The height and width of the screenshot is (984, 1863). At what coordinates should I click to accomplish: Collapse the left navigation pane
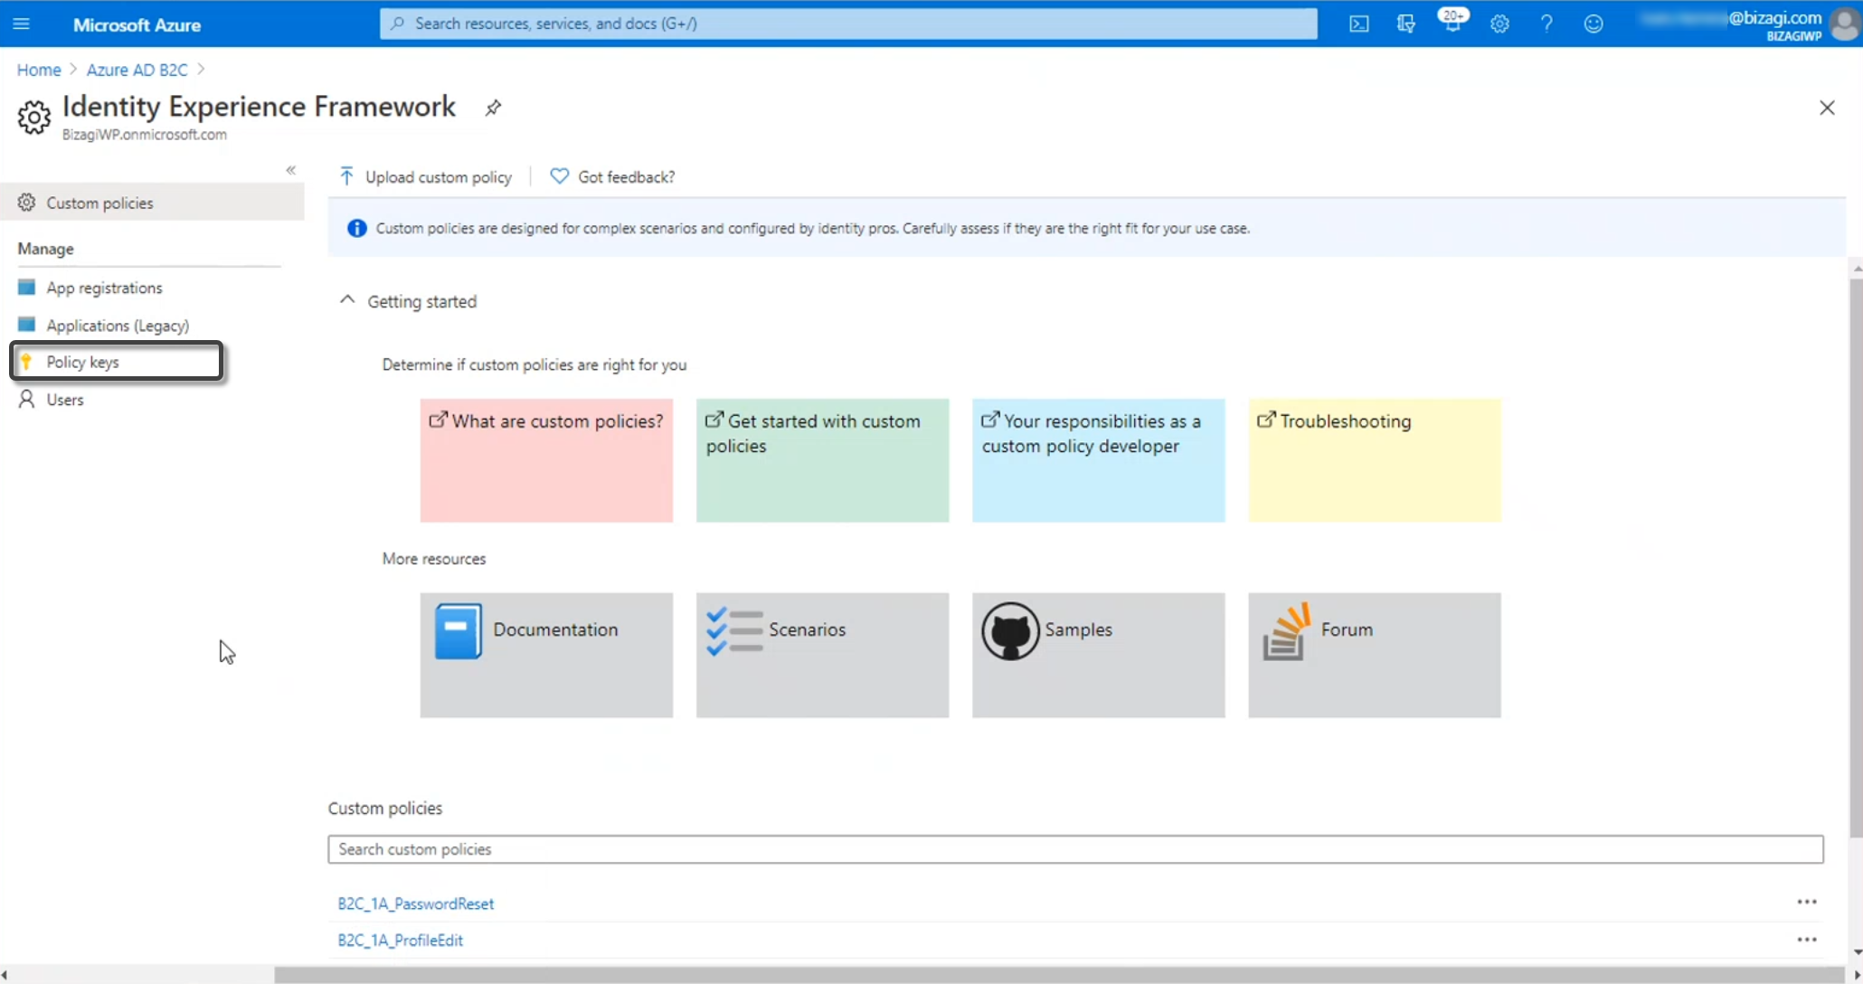pos(291,170)
